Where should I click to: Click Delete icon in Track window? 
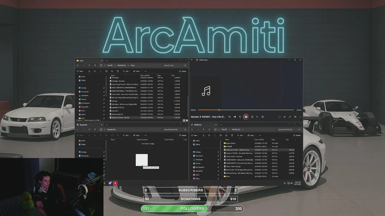pyautogui.click(x=118, y=71)
